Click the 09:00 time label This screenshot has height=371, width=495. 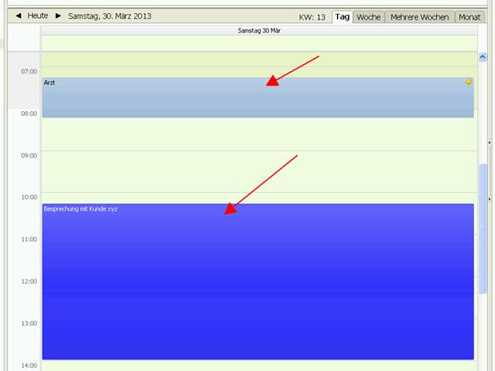[29, 156]
